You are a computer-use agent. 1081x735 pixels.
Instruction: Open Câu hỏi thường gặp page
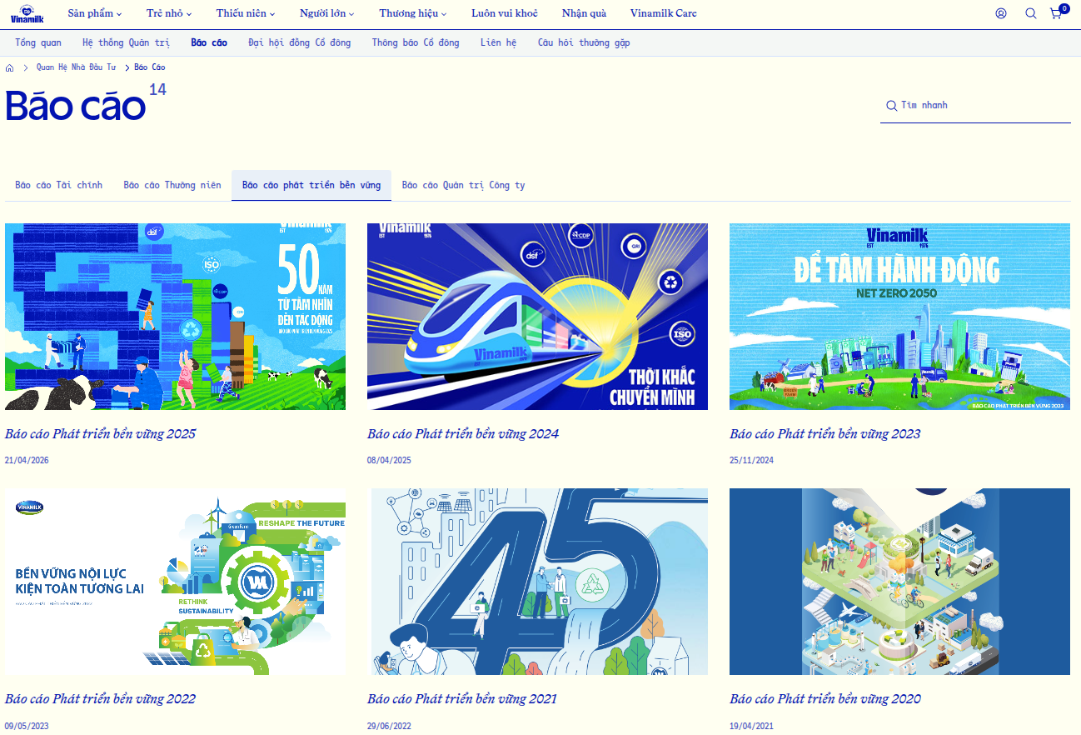click(584, 42)
